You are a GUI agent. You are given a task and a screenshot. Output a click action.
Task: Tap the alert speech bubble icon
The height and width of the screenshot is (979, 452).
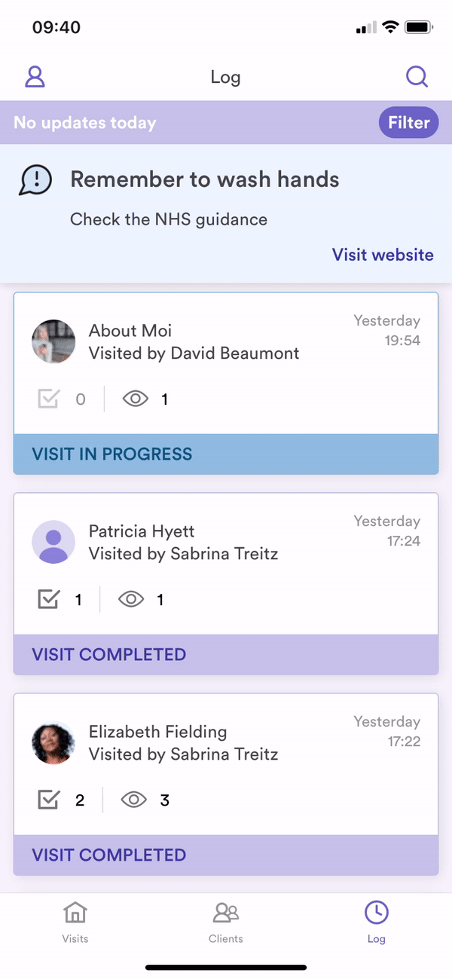(35, 180)
